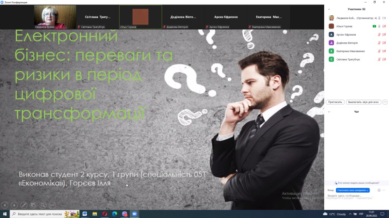Open the clock showing 11:01
Viewport: 389px width, 218px height.
tap(372, 214)
